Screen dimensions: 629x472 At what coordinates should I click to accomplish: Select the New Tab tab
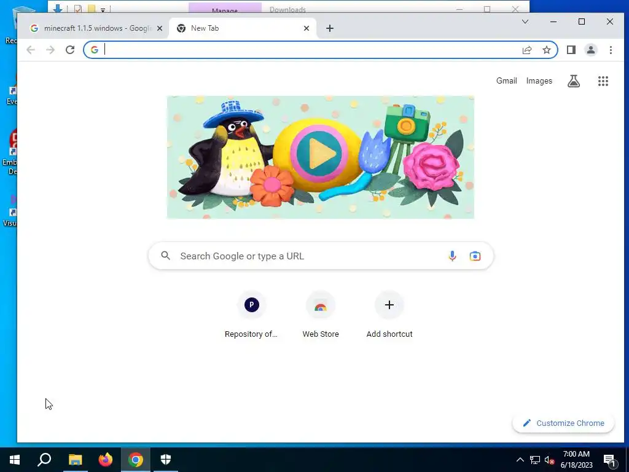(x=242, y=28)
